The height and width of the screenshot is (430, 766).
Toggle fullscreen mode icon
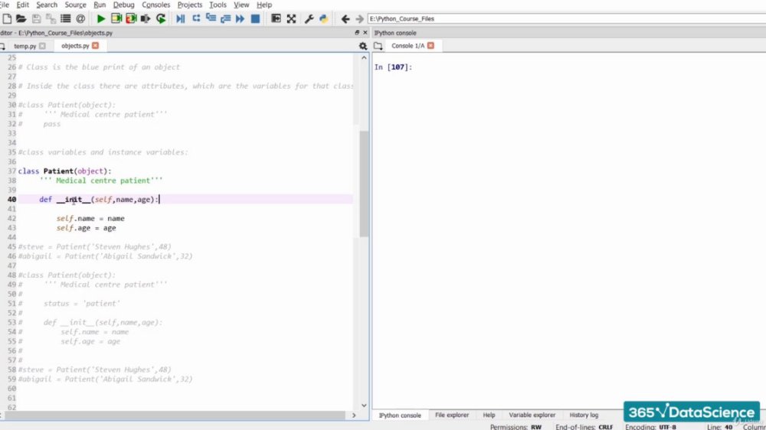click(291, 18)
